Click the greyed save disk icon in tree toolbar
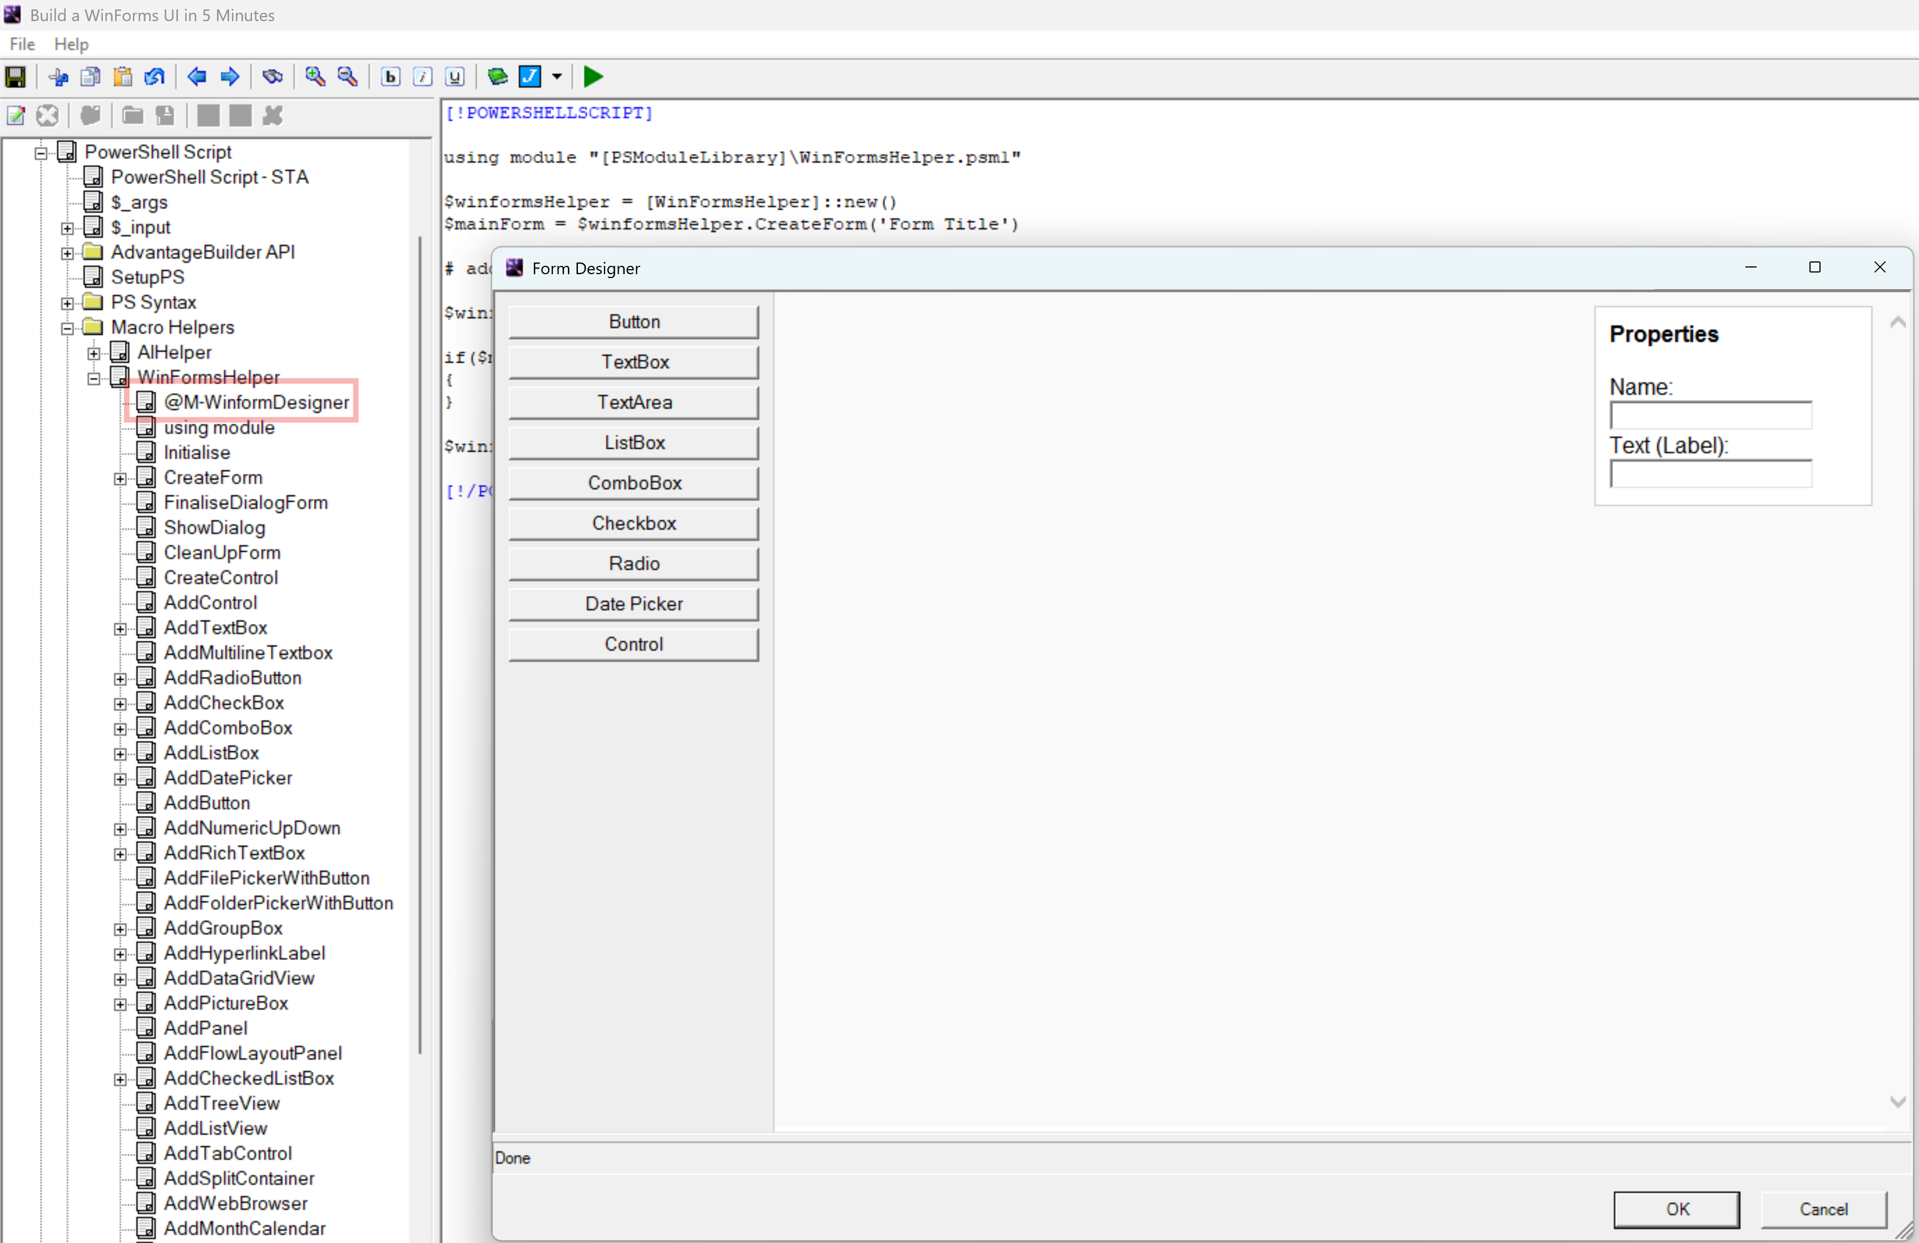 [165, 115]
